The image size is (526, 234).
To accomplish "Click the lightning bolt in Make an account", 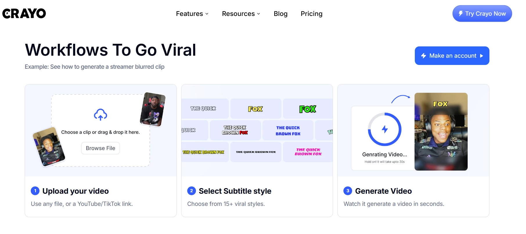I will click(x=424, y=56).
